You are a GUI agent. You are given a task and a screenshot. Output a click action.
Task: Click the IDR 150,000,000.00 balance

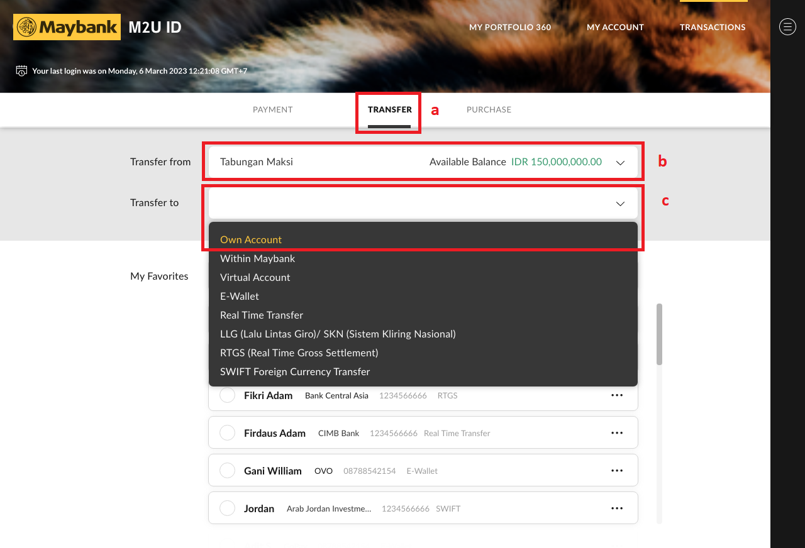557,162
